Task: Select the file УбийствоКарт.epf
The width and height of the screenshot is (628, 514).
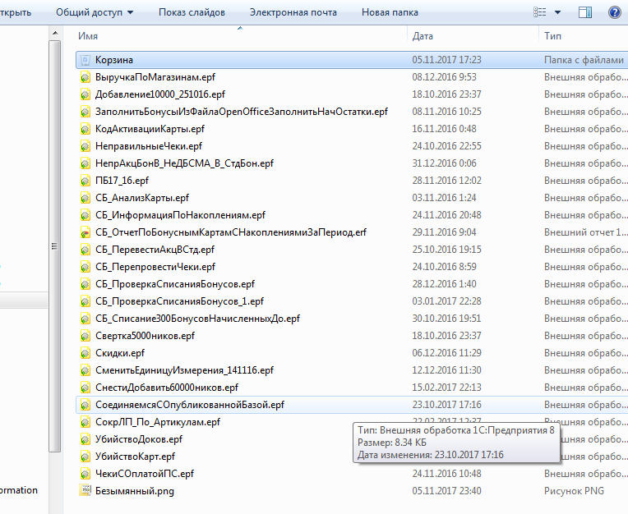Action: [x=135, y=457]
